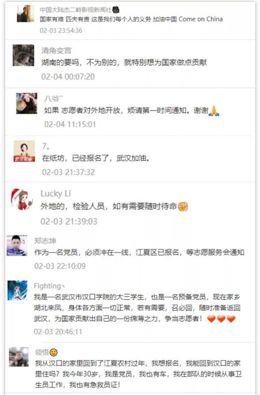Screen dimensions: 260x395
Task: Click the fist emoji in Lucky Li's comment
Action: point(183,207)
